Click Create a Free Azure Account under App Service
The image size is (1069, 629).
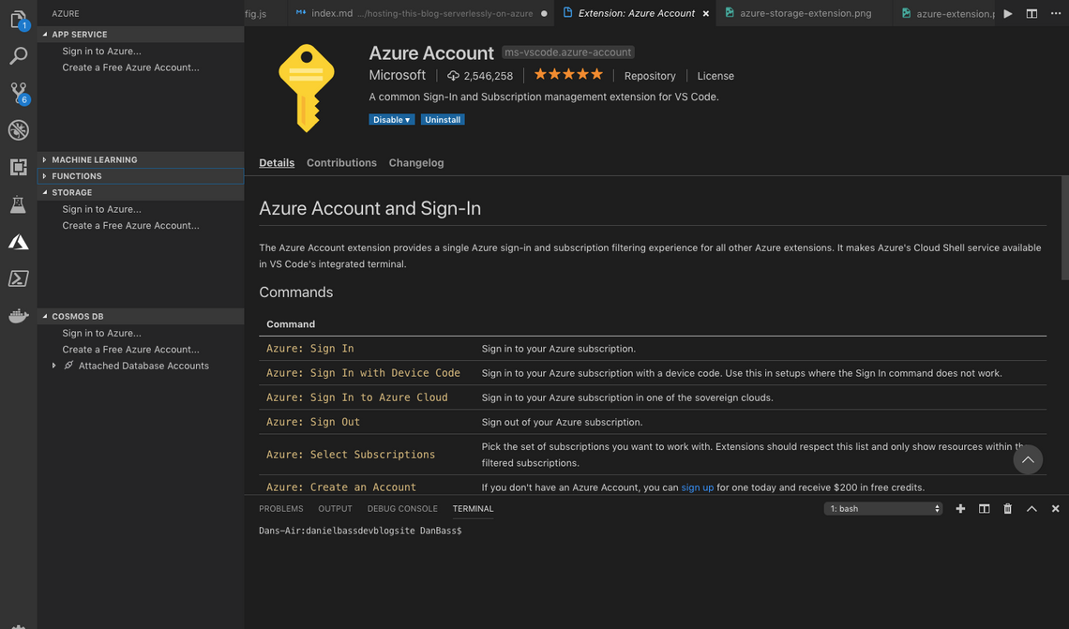131,67
